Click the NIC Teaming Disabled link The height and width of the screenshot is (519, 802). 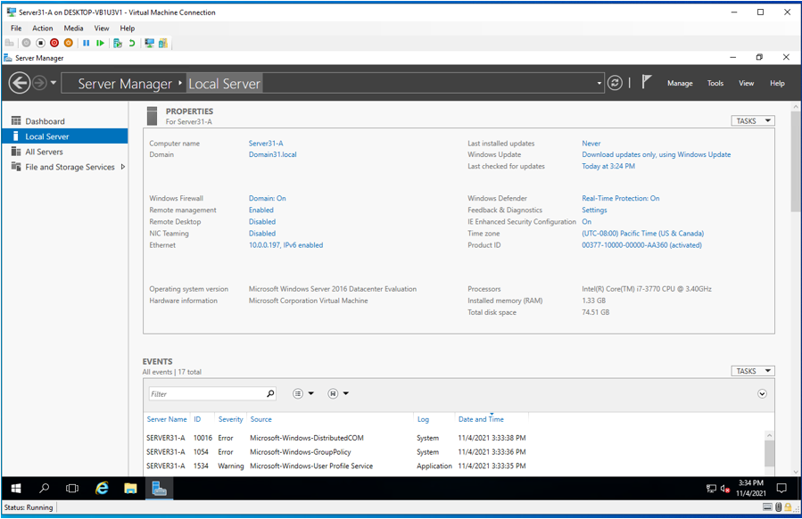(262, 234)
